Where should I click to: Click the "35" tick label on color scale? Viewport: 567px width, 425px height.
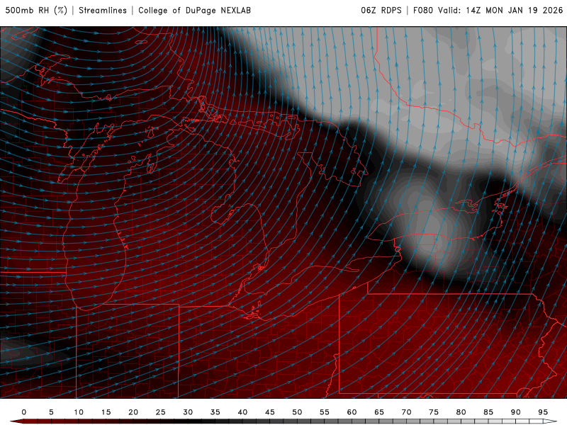tap(215, 412)
